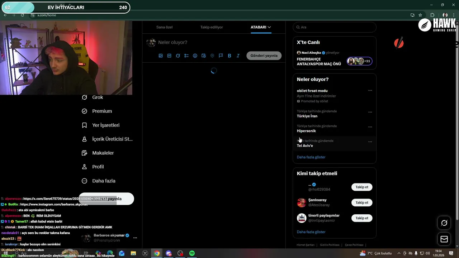
Task: Toggle bold formatting in composer
Action: tap(229, 56)
